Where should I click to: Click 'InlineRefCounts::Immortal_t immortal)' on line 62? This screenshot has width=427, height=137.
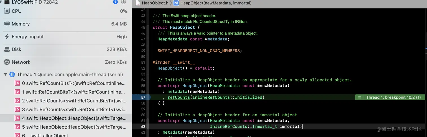(x=256, y=127)
